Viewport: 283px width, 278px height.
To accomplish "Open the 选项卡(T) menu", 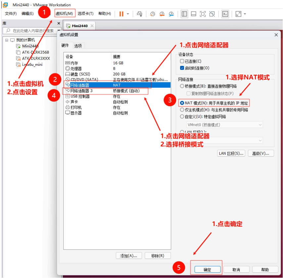I will pos(85,14).
